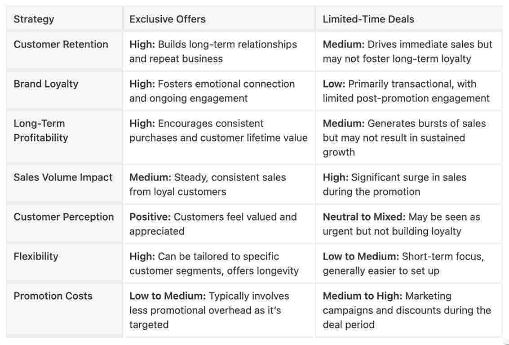
Task: Click the Limited-Time Deals column header
Action: click(368, 19)
